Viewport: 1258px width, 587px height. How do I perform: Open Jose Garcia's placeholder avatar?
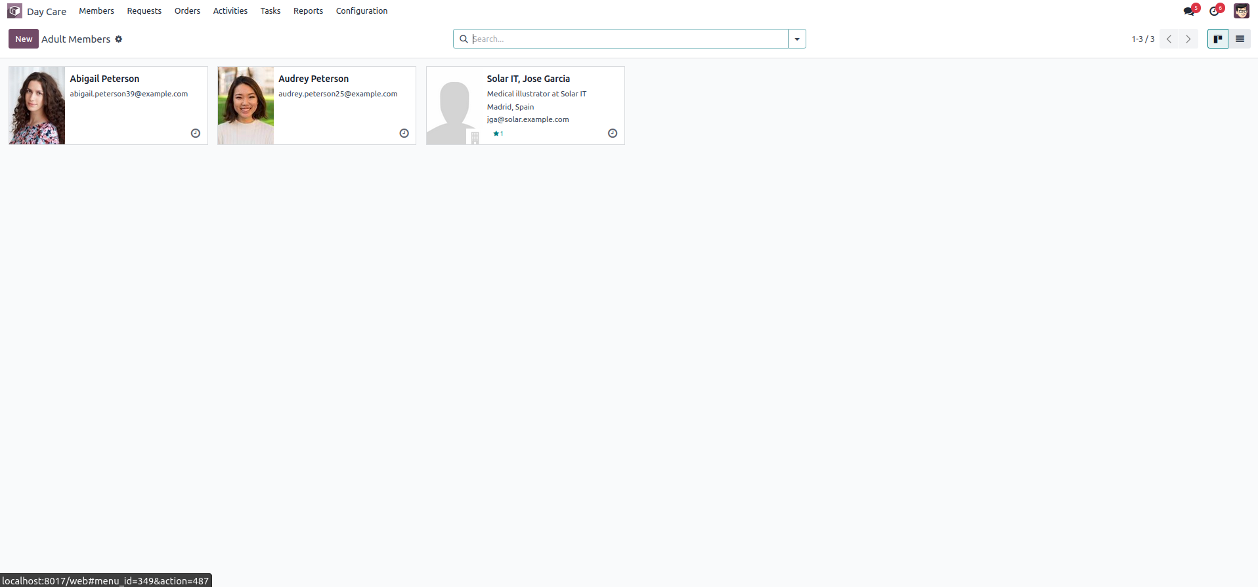tap(453, 106)
